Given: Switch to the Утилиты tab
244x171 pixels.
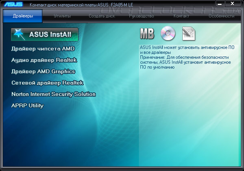Looking at the screenshot, I should [62, 16].
